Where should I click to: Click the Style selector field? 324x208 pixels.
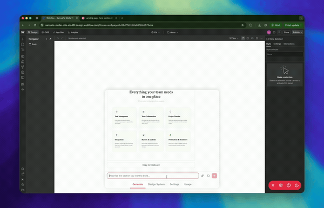(285, 54)
